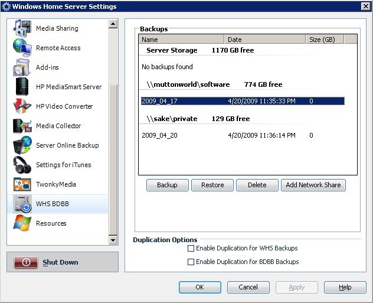Click the sidebar scroll down arrow
Viewport: 373px width, 303px height.
[x=113, y=240]
